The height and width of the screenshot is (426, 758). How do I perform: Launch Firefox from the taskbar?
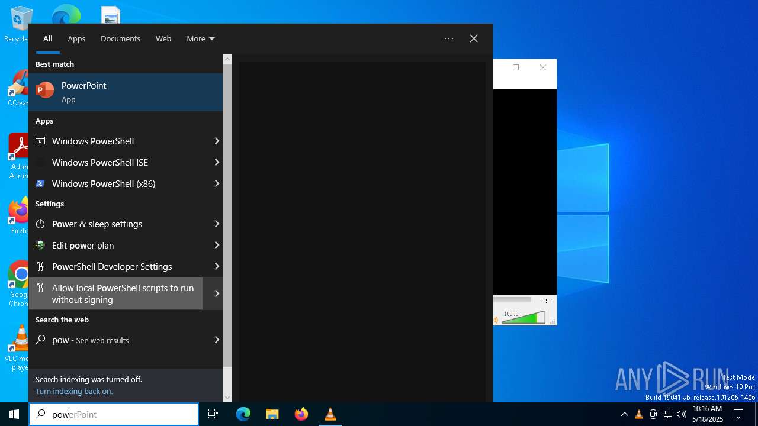301,414
